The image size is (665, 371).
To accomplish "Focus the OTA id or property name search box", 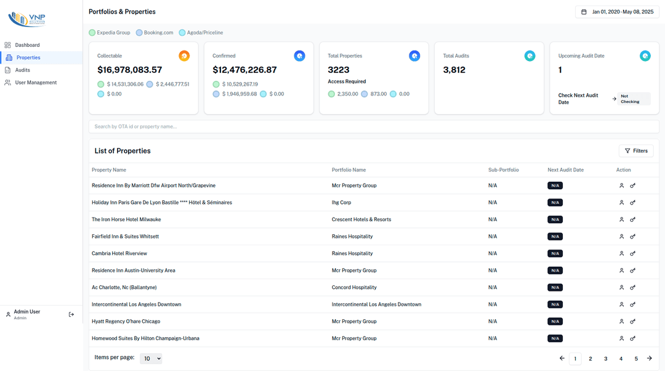I will [374, 126].
